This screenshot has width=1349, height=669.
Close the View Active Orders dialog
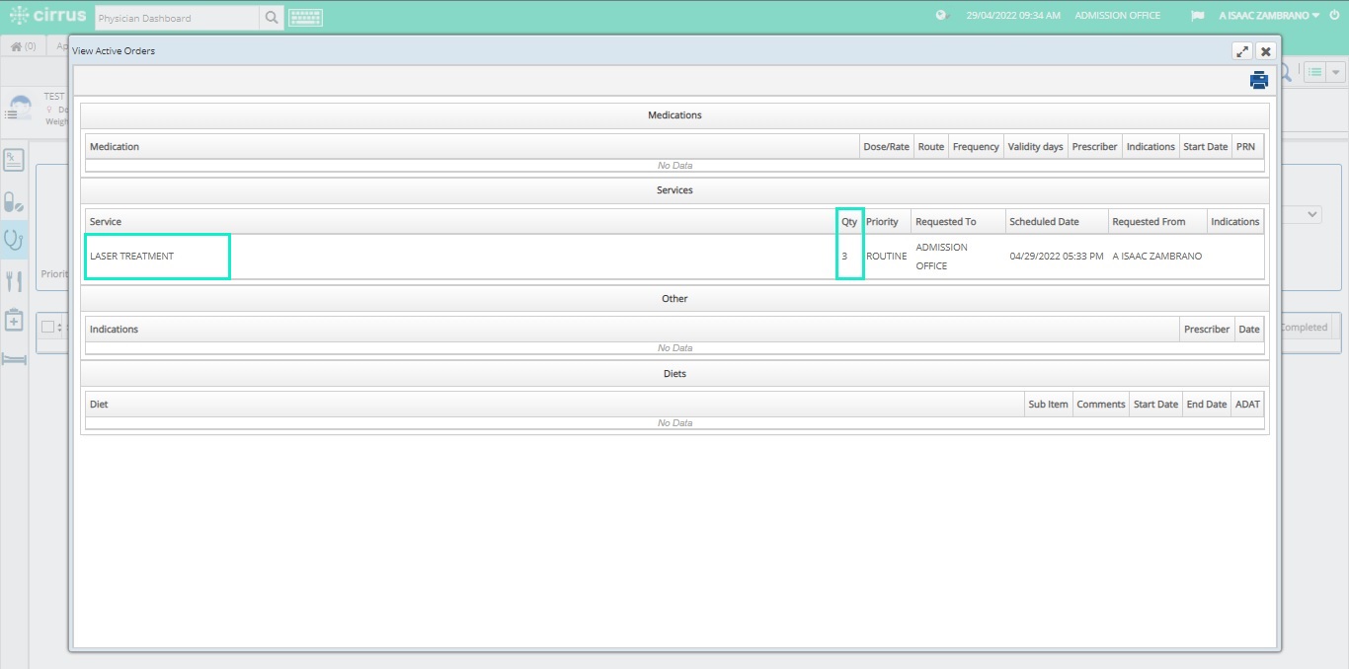1265,51
